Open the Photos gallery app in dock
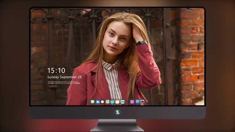Viewport: 235px width, 132px height. (123, 102)
